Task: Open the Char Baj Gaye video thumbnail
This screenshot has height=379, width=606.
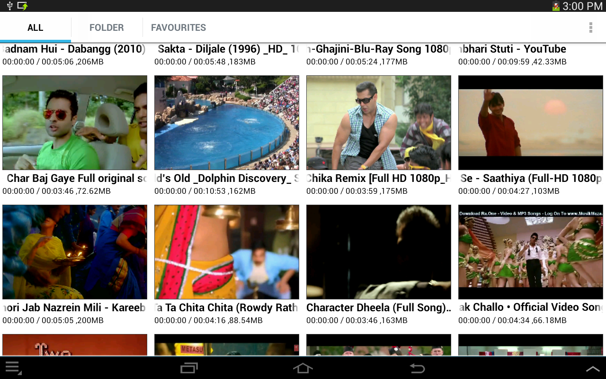Action: (x=74, y=122)
